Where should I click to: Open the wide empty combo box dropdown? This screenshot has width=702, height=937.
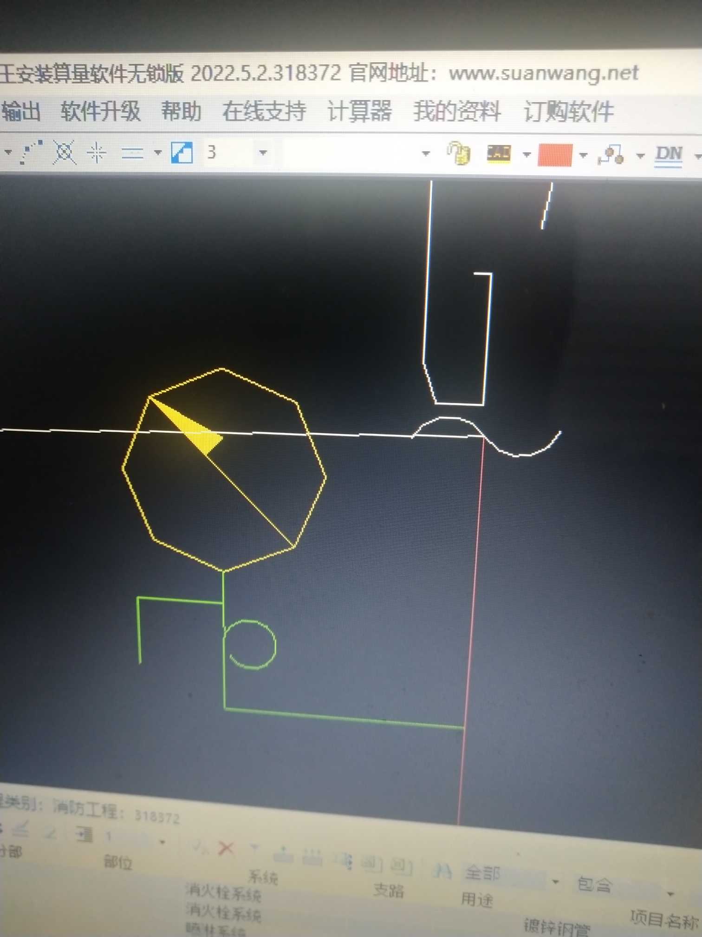point(425,153)
